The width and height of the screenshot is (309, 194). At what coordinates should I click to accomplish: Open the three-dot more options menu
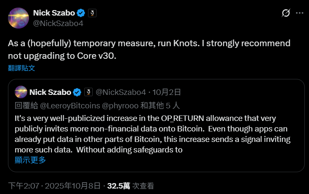(299, 13)
